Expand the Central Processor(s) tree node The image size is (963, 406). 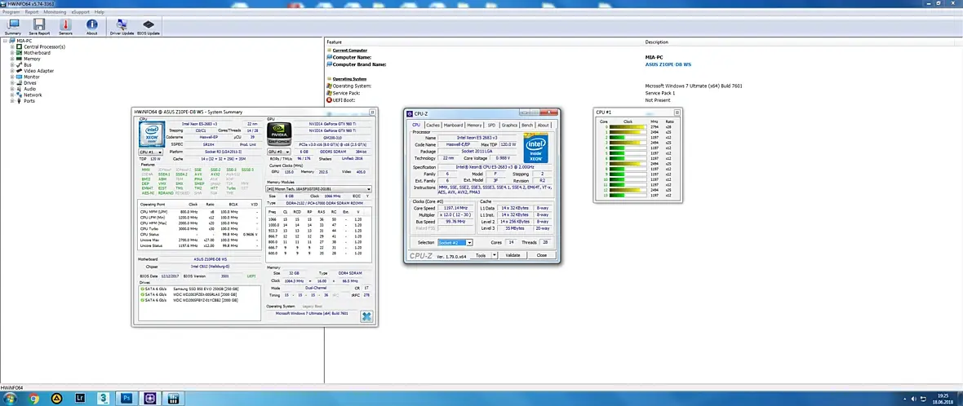[12, 46]
